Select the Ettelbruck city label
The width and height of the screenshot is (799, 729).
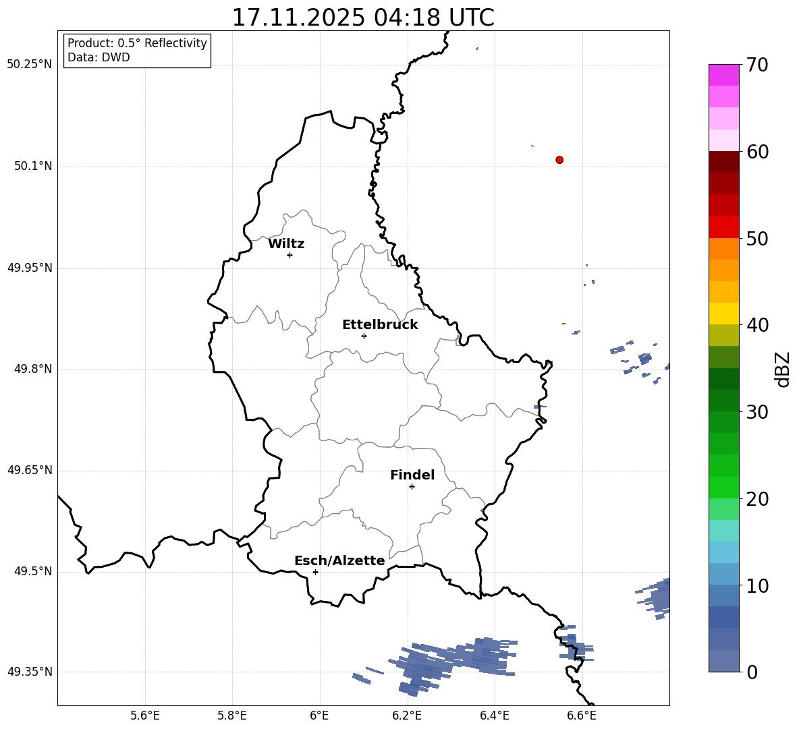[380, 325]
